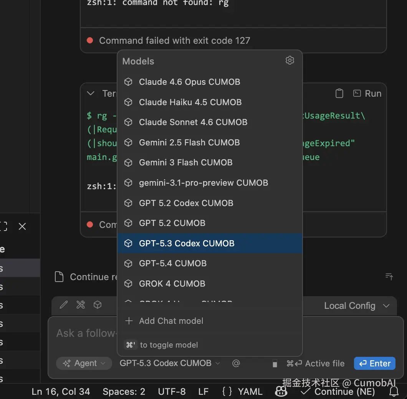Open notifications bell in status bar
Viewport: 407px width, 399px height.
tap(394, 391)
